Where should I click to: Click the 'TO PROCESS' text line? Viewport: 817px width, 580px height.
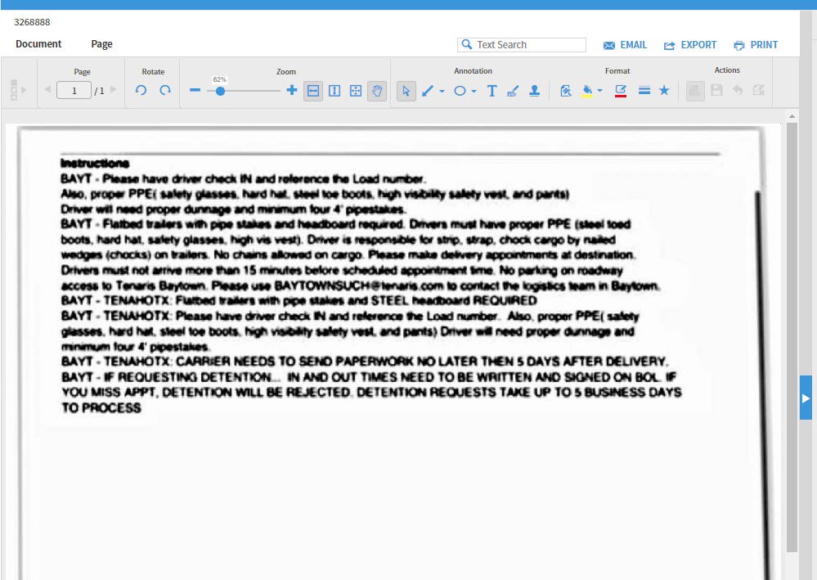tap(101, 407)
